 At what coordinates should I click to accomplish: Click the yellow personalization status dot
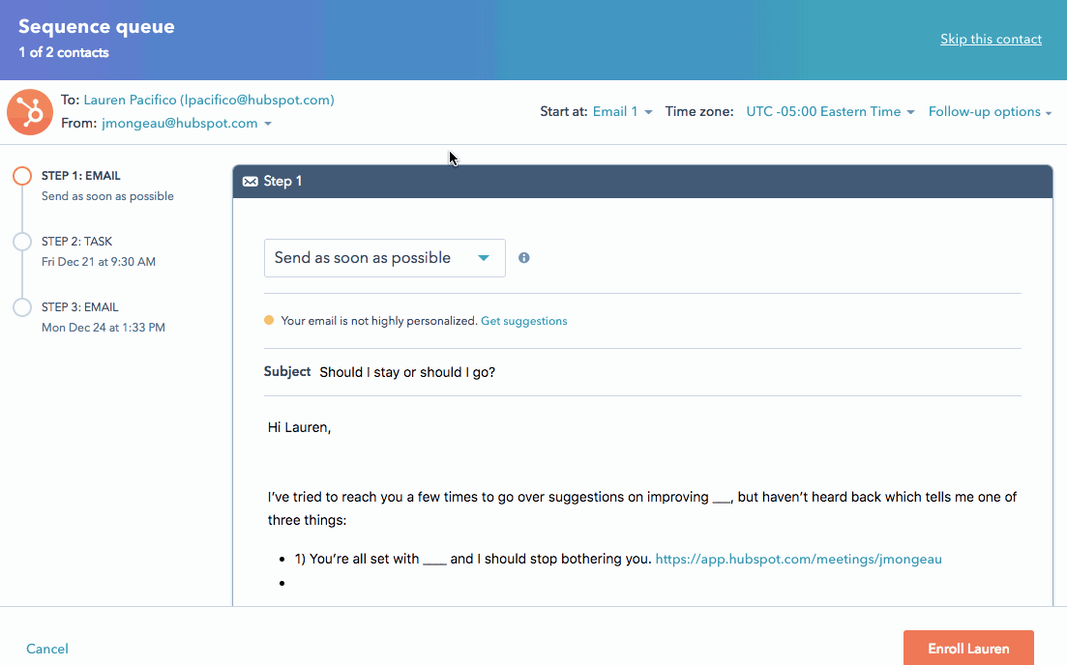[x=269, y=320]
